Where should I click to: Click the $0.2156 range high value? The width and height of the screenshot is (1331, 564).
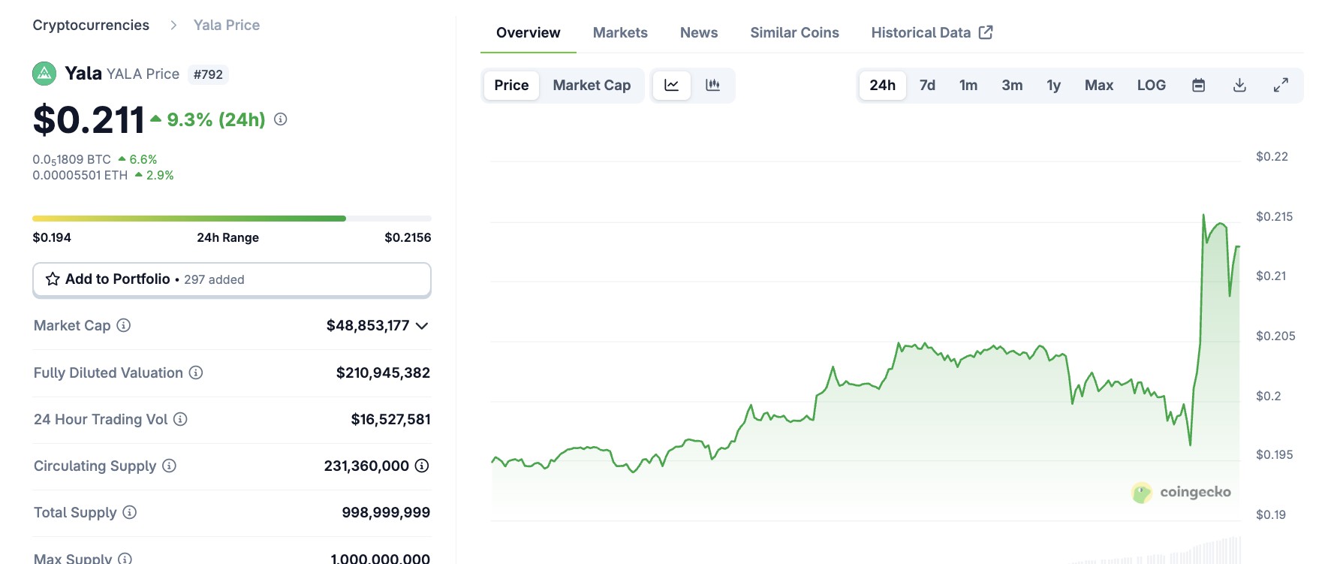coord(408,237)
